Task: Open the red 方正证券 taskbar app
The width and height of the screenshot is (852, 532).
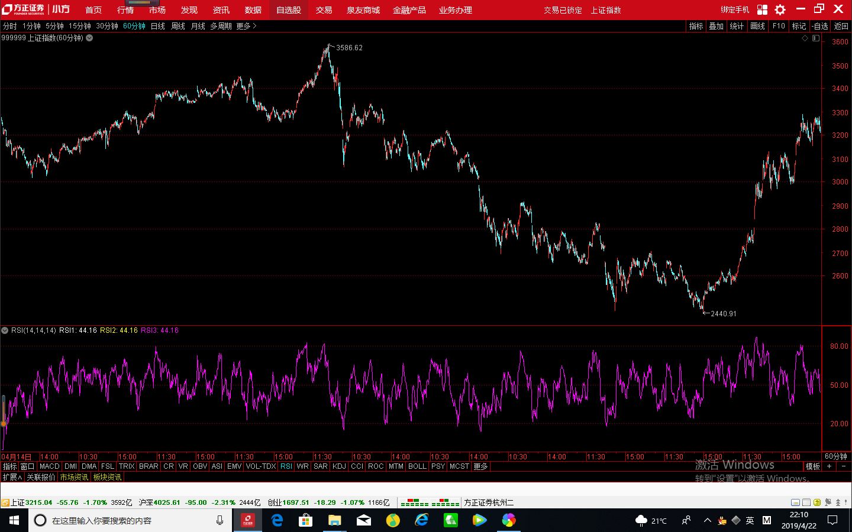Action: point(247,520)
